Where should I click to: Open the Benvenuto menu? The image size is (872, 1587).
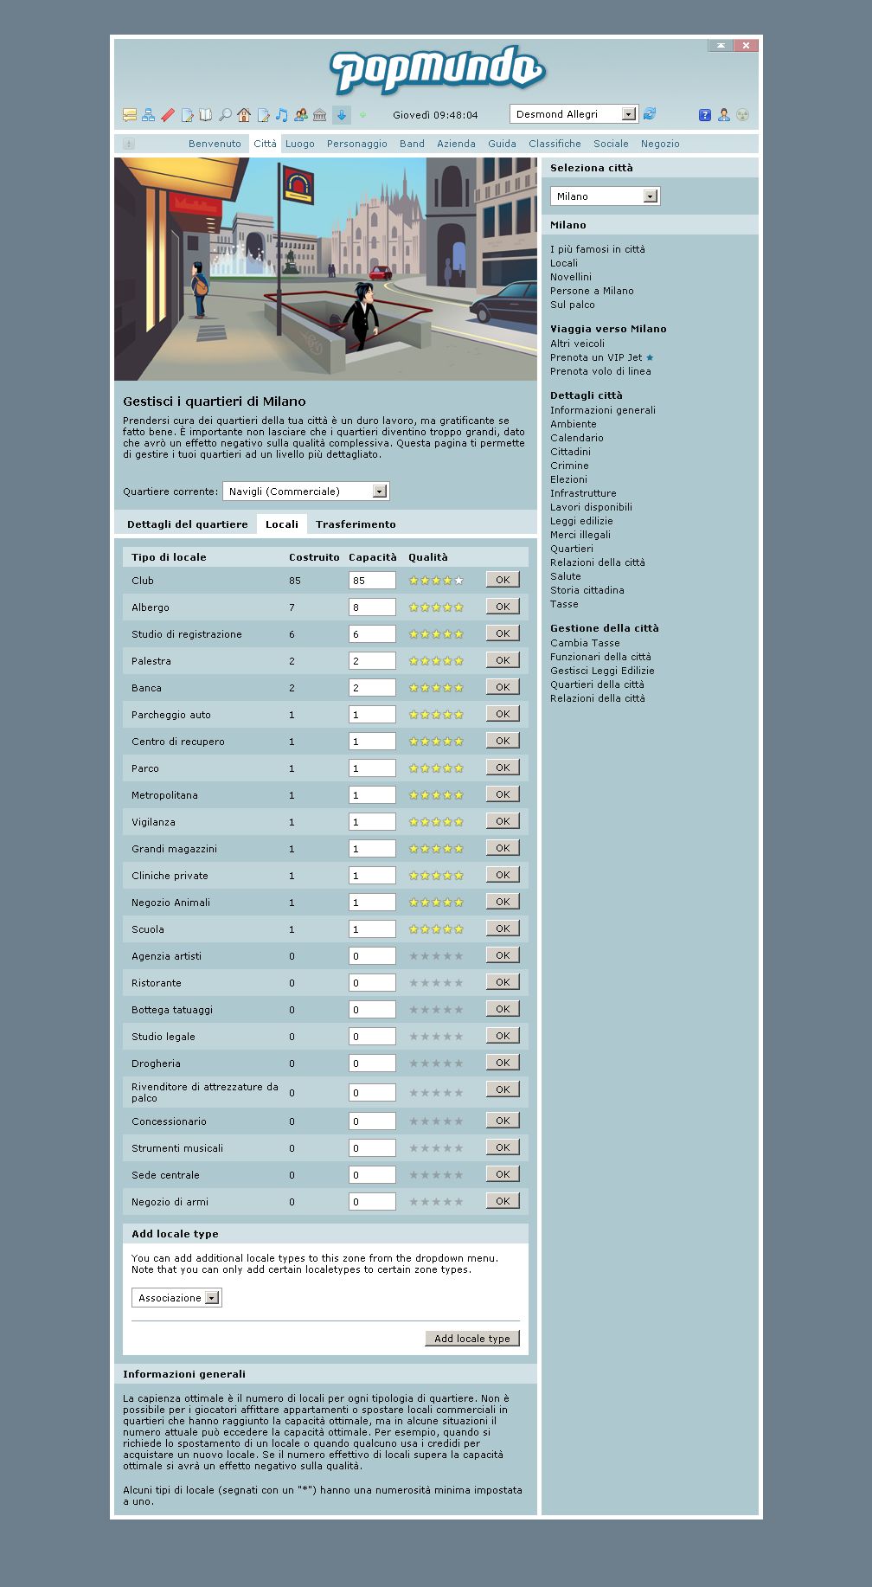215,144
